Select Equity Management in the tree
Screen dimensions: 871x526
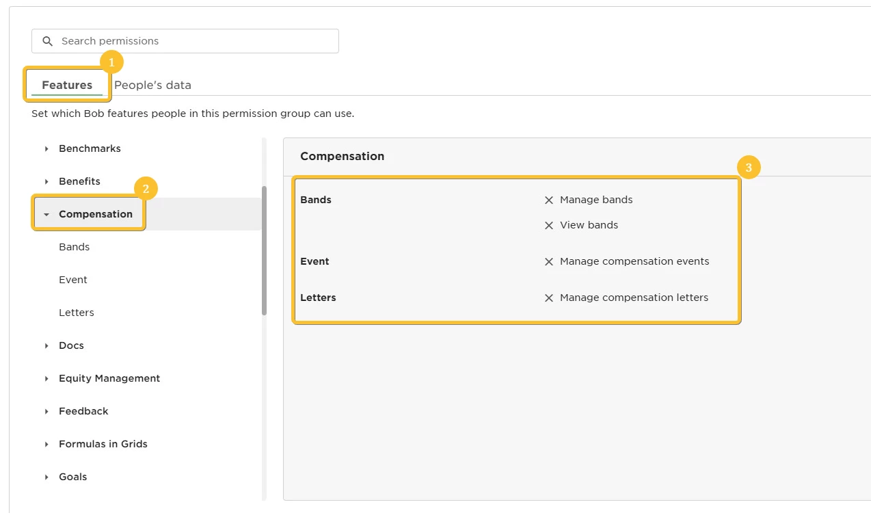[x=109, y=378]
